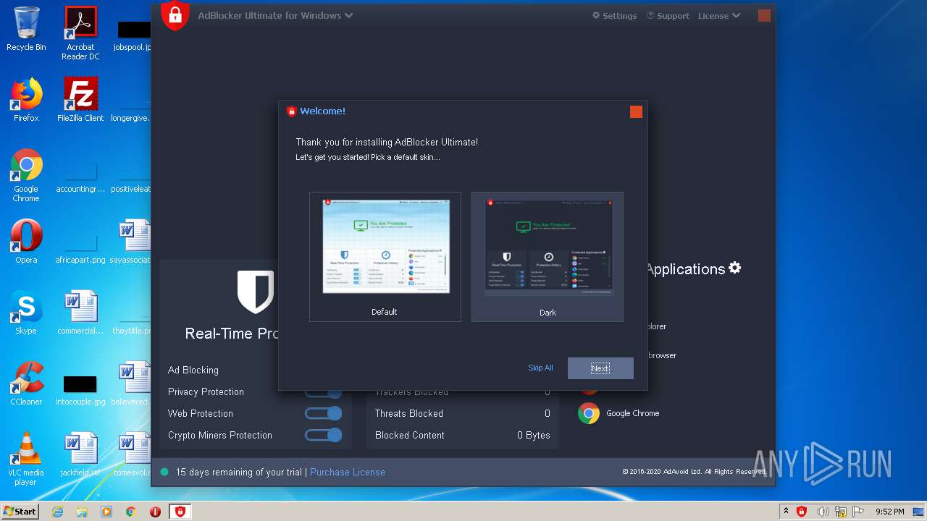Open the Google Chrome desktop shortcut
927x521 pixels.
click(x=26, y=175)
